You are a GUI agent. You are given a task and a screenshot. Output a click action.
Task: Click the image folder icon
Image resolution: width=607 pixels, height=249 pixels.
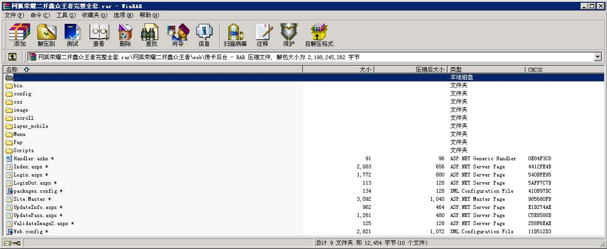click(9, 110)
